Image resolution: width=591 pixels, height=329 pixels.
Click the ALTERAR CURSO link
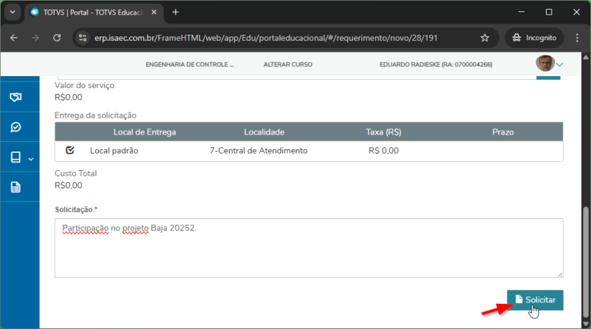click(287, 65)
